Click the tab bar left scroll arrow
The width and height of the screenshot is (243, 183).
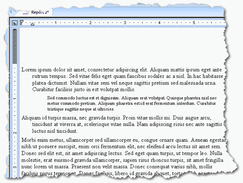[x=11, y=11]
